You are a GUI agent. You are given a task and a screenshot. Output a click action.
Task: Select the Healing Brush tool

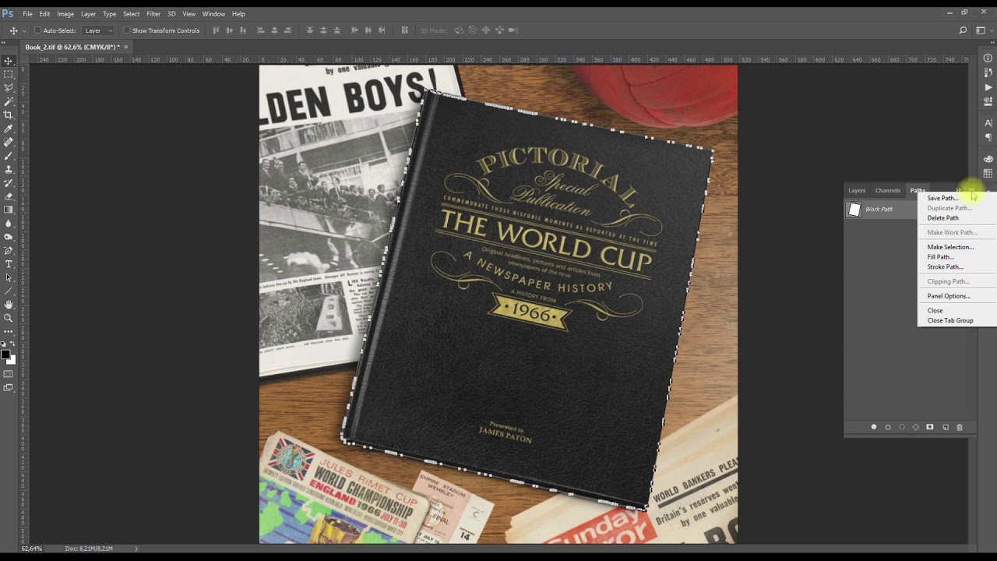pos(9,142)
